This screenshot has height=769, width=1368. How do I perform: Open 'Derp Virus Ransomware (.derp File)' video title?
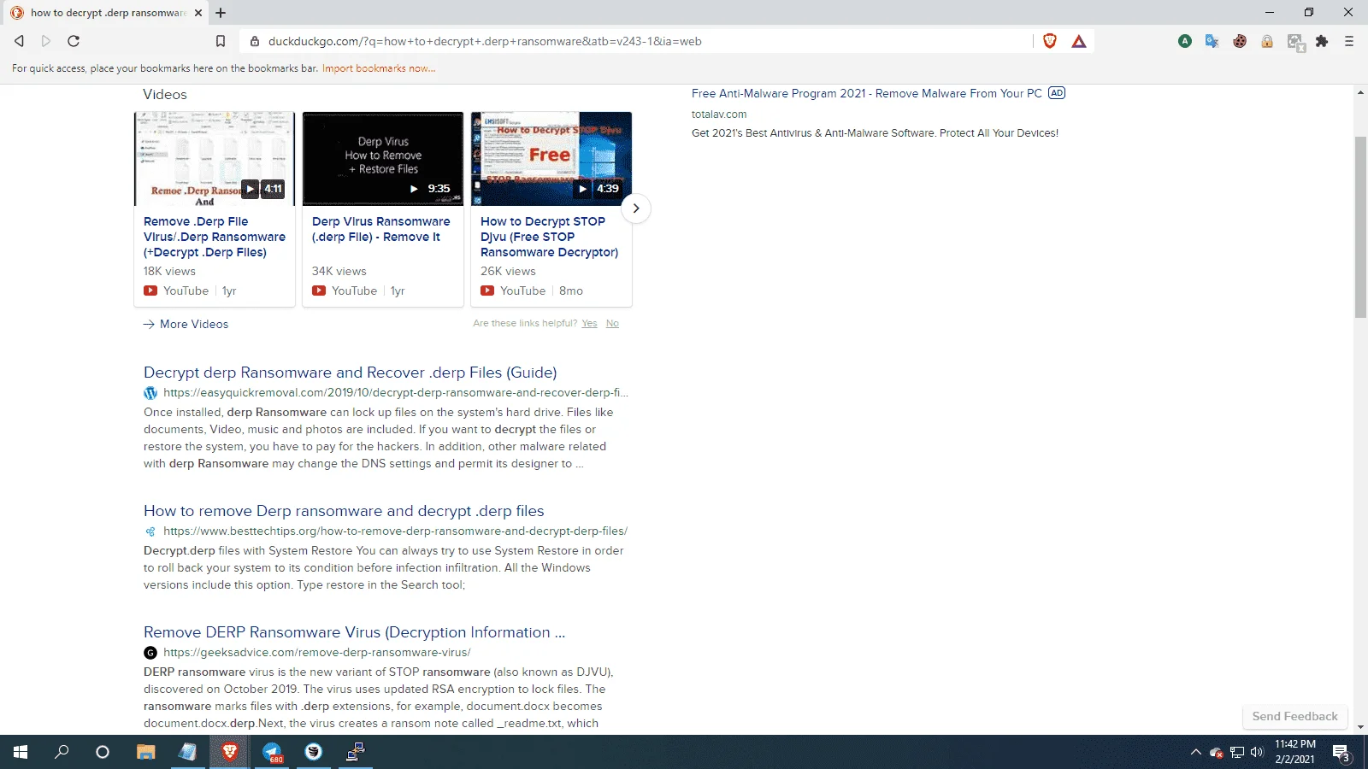[x=381, y=229]
